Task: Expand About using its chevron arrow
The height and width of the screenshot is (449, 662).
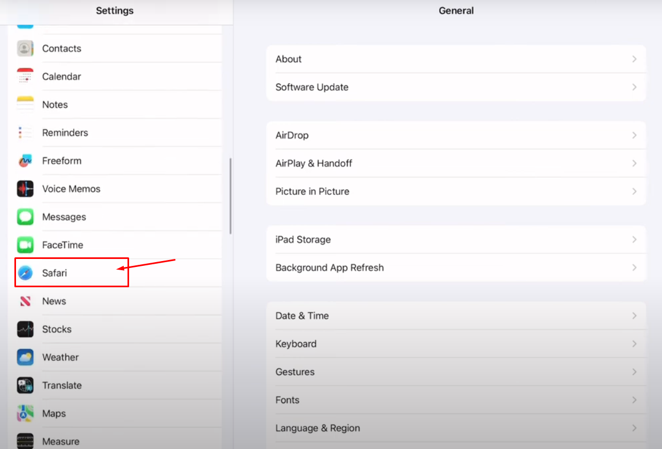Action: point(634,59)
